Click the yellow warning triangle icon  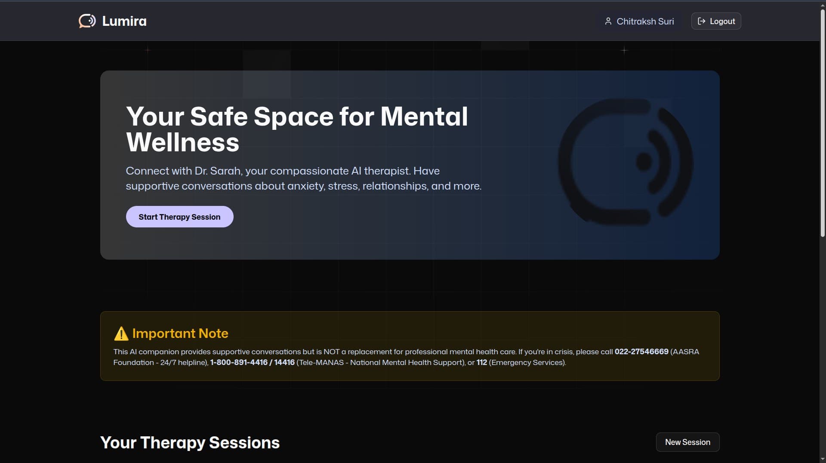[x=121, y=334]
